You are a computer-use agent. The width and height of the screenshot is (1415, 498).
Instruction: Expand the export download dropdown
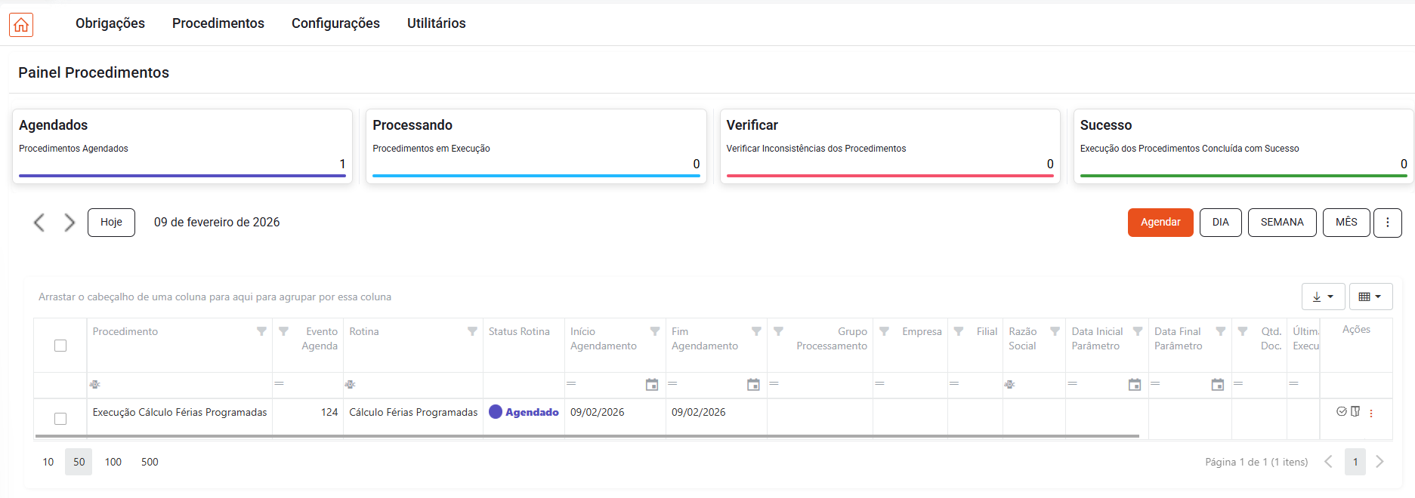click(1323, 297)
